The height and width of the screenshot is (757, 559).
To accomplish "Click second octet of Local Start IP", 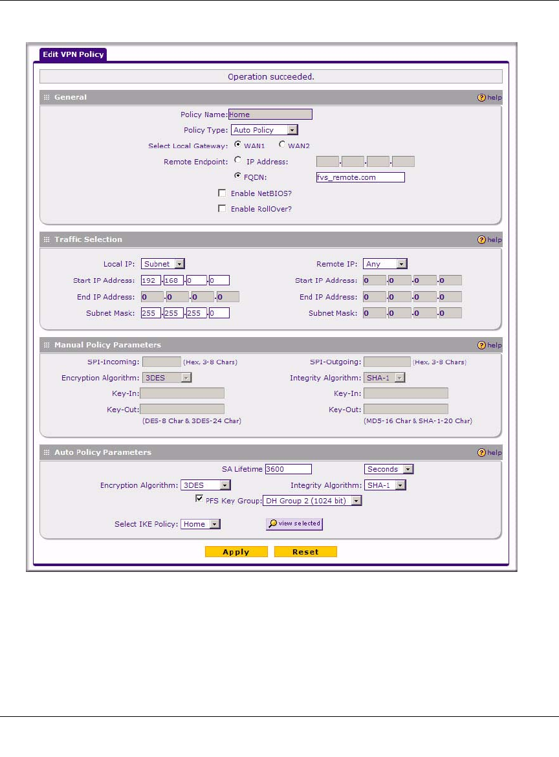I will click(174, 281).
